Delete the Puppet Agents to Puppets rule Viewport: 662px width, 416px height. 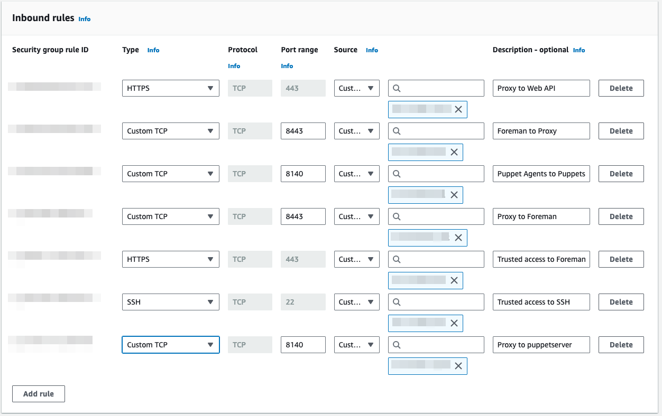pyautogui.click(x=621, y=174)
